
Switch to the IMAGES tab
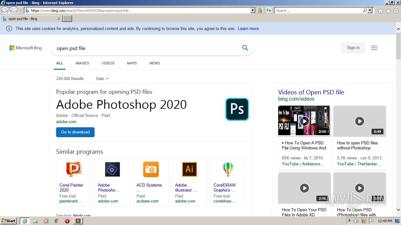pyautogui.click(x=82, y=63)
